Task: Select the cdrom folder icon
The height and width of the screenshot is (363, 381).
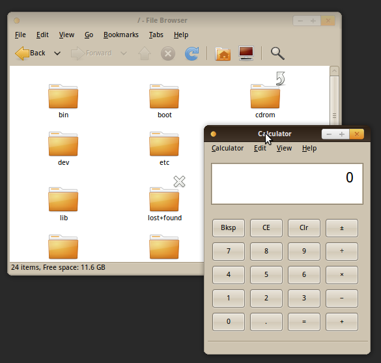Action: tap(265, 96)
